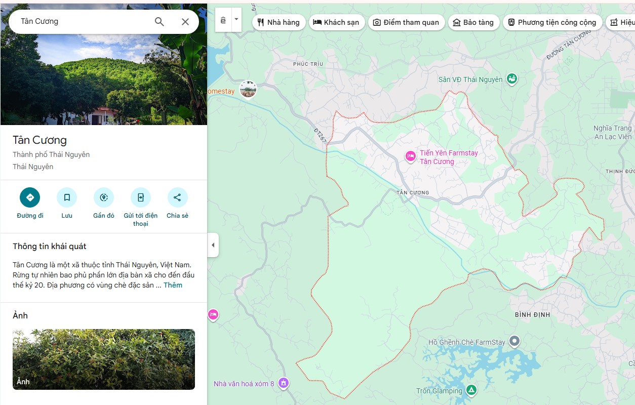Select the Điểm tham quan chip

coord(407,22)
